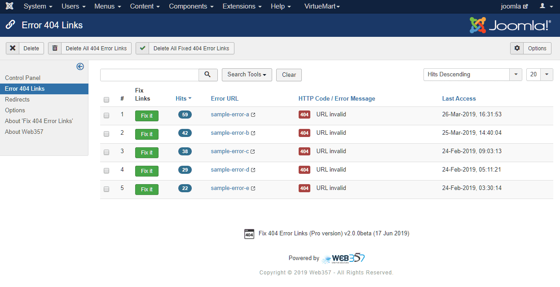Screen dimensions: 560x287
Task: Click the Web357 logo in footer
Action: [x=344, y=258]
